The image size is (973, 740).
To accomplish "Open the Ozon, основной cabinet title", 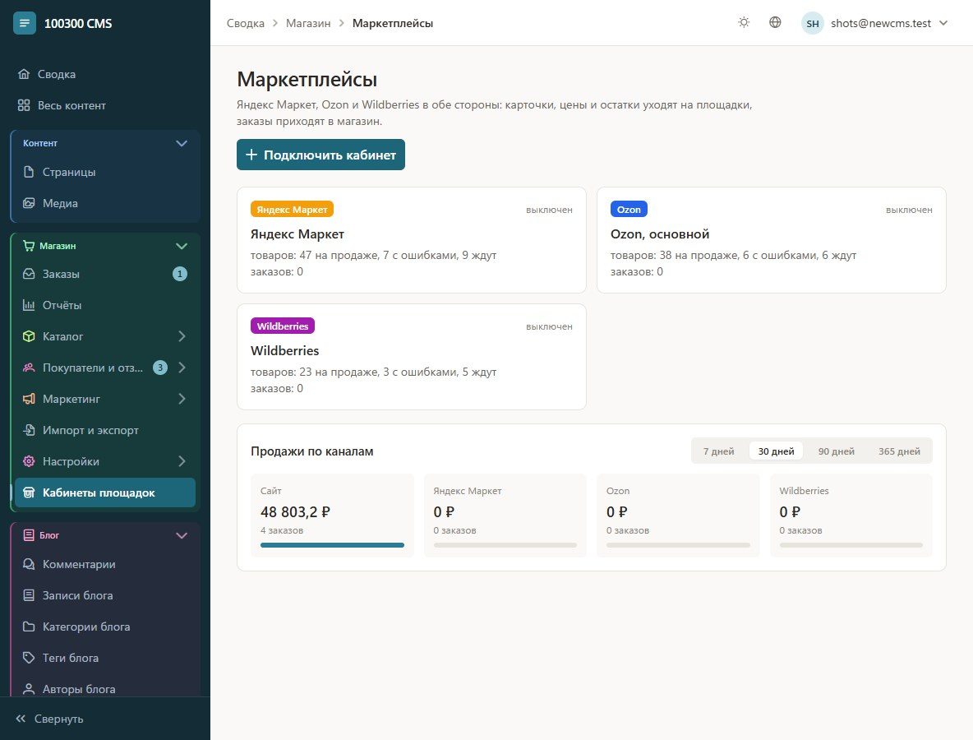I will pyautogui.click(x=660, y=234).
